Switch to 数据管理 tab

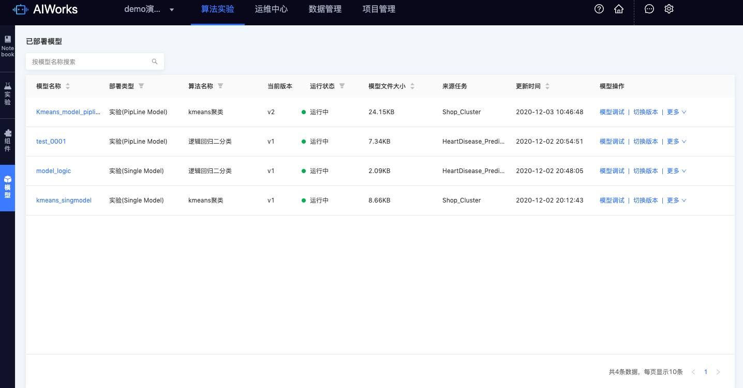pos(325,9)
